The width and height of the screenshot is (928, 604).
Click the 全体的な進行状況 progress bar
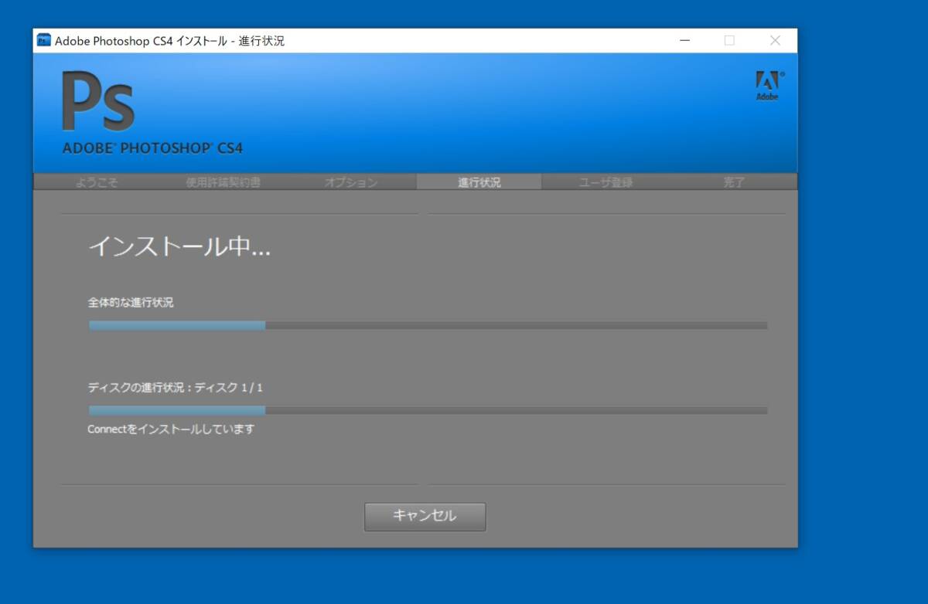(x=428, y=326)
